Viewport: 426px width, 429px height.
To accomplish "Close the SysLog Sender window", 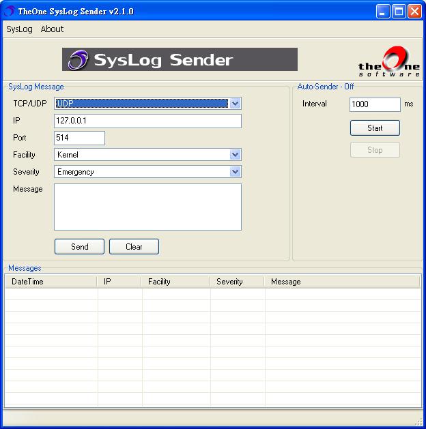I will pyautogui.click(x=414, y=12).
